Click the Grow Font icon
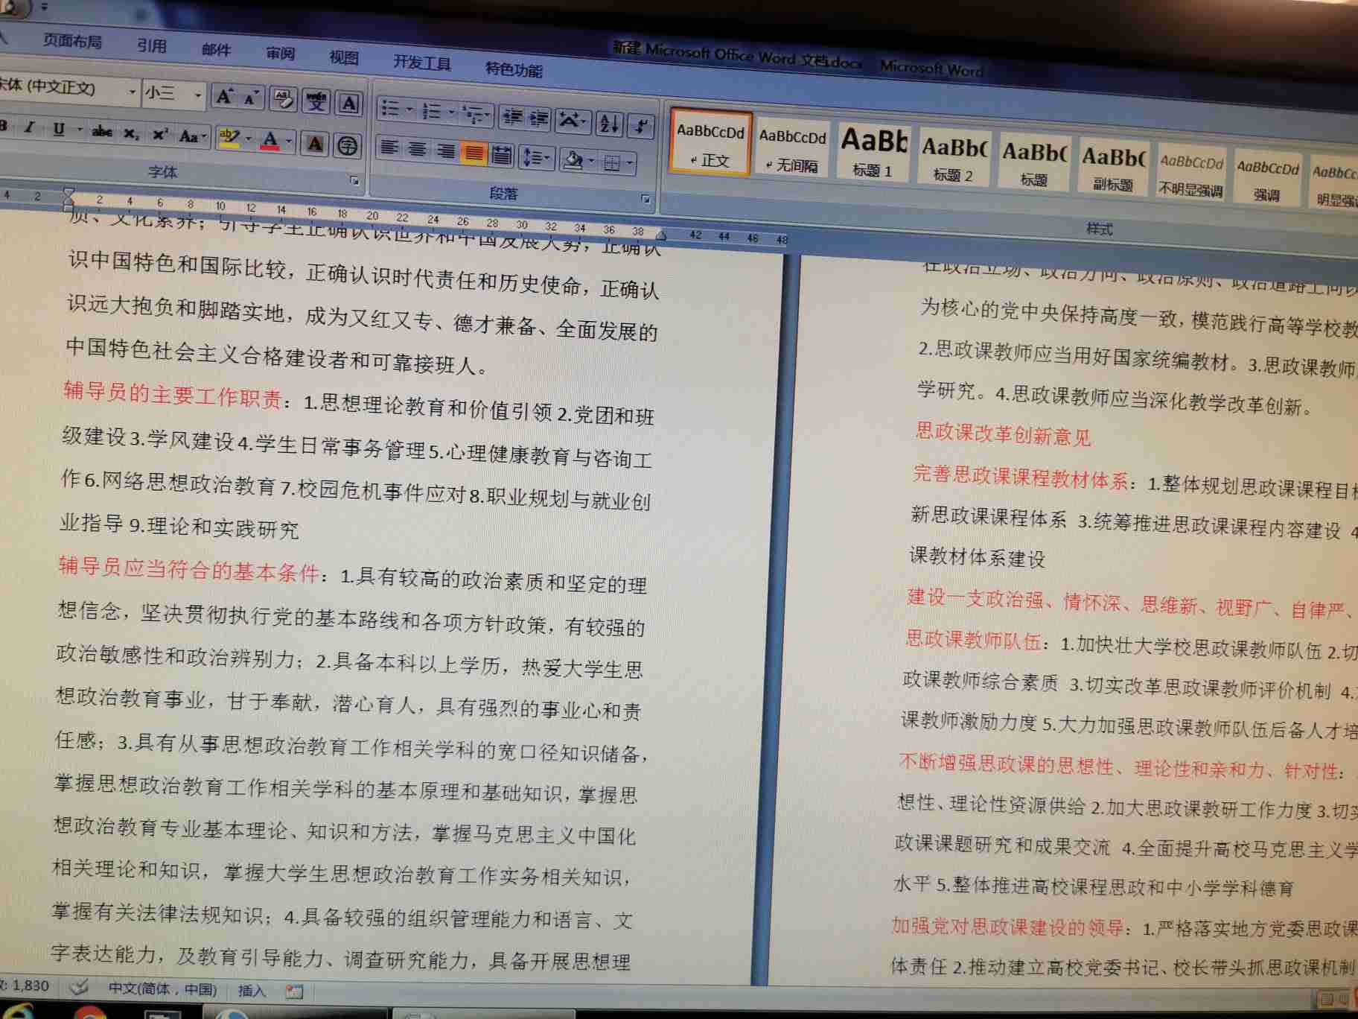1358x1019 pixels. [x=223, y=96]
